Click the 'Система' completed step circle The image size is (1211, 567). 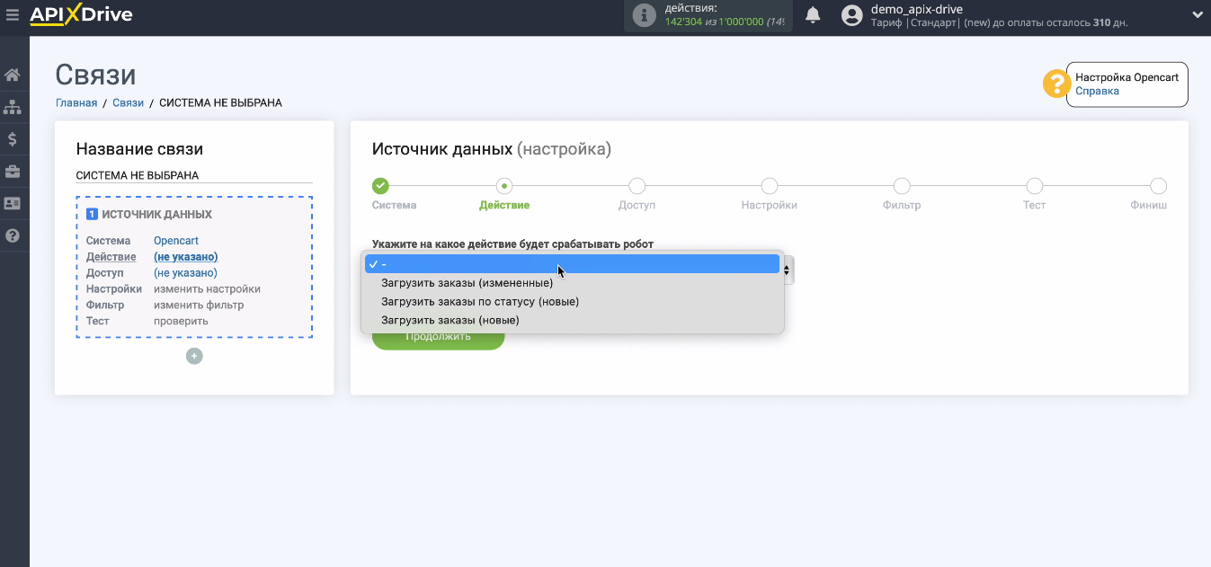coord(380,186)
